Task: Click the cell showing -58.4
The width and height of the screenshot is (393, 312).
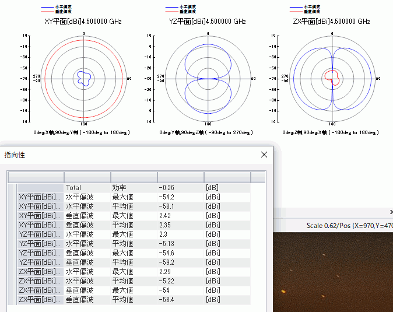Action: coord(167,300)
